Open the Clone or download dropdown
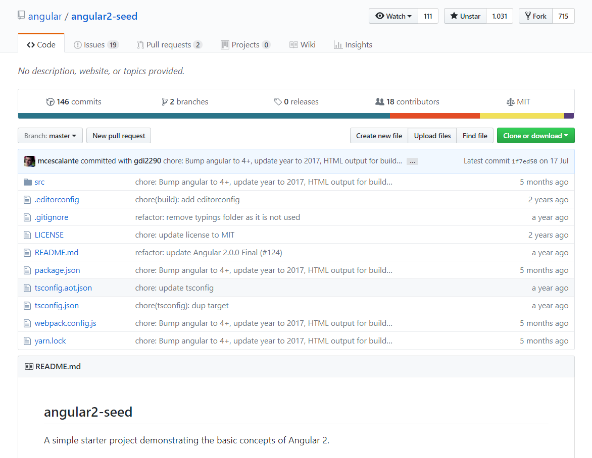Screen dimensions: 592x458 [536, 136]
